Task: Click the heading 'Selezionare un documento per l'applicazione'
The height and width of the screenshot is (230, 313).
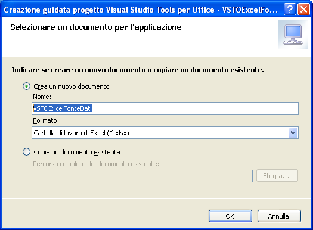Action: coord(96,27)
